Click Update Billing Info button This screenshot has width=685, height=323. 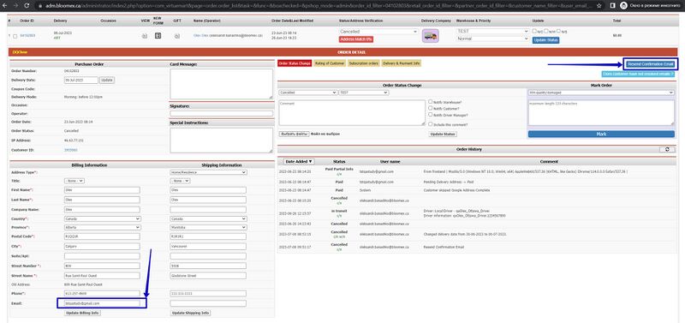(82, 314)
